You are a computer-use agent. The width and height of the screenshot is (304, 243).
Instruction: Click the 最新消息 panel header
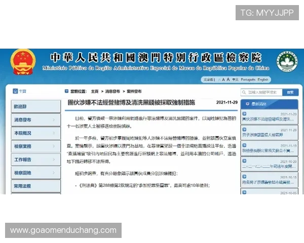270,104
